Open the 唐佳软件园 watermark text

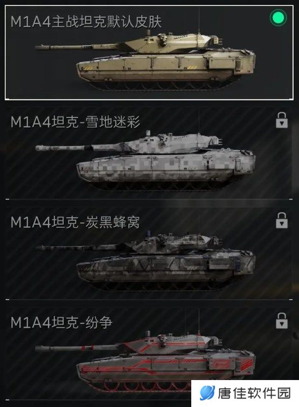(254, 393)
